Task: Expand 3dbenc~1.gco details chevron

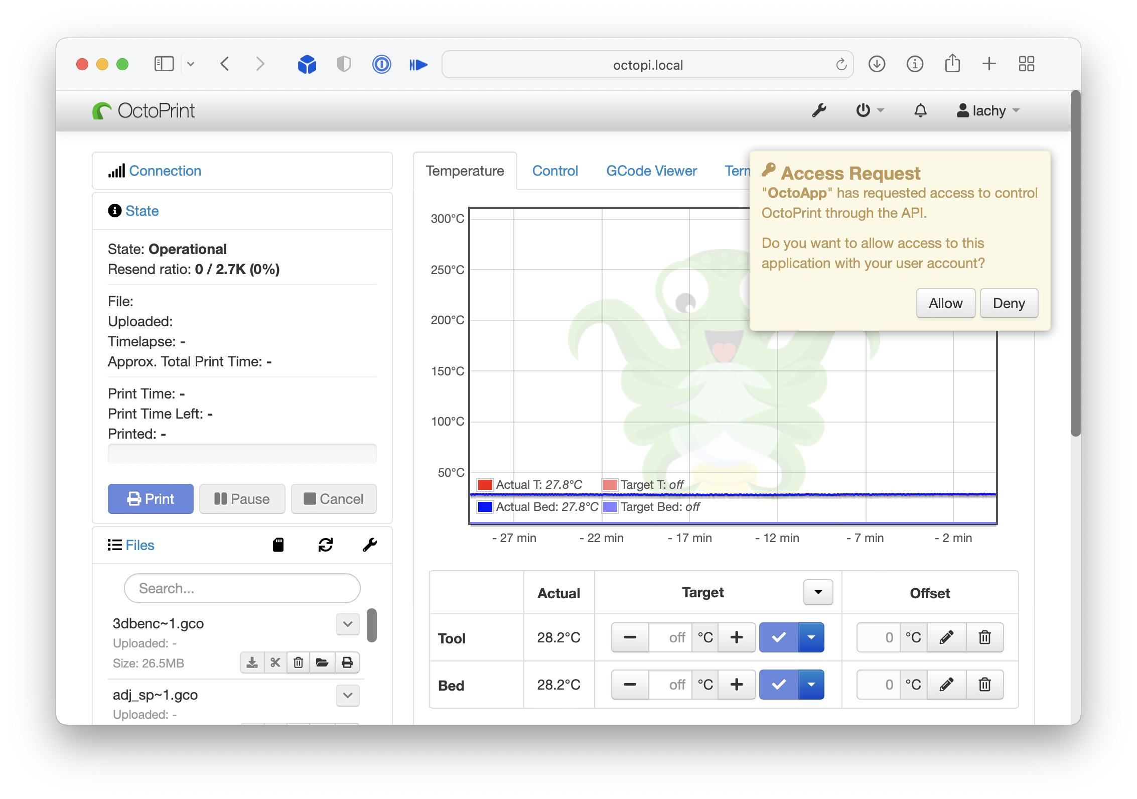Action: pyautogui.click(x=348, y=624)
